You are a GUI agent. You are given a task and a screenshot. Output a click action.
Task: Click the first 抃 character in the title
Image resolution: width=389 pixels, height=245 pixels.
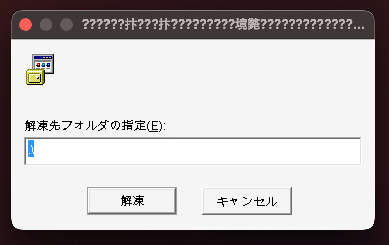131,25
